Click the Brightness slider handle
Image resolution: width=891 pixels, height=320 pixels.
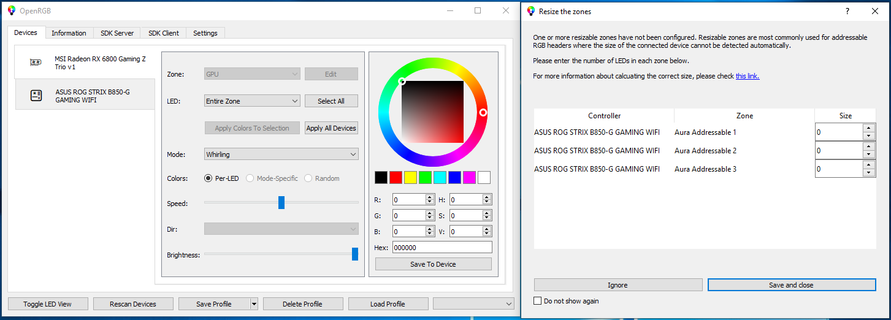click(x=355, y=254)
